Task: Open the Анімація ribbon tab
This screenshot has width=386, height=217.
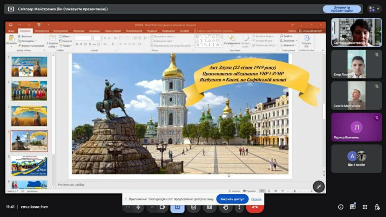Action: pos(95,31)
